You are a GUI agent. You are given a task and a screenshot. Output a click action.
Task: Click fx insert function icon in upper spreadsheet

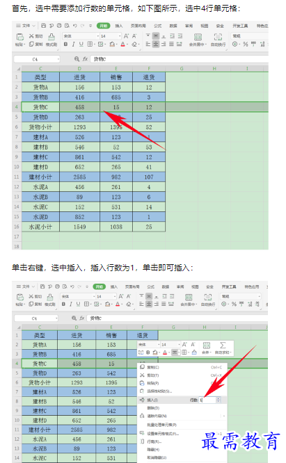click(85, 59)
